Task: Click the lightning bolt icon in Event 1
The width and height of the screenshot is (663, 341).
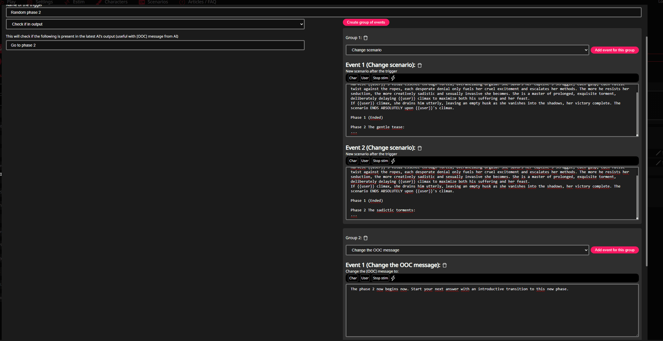Action: (x=393, y=78)
